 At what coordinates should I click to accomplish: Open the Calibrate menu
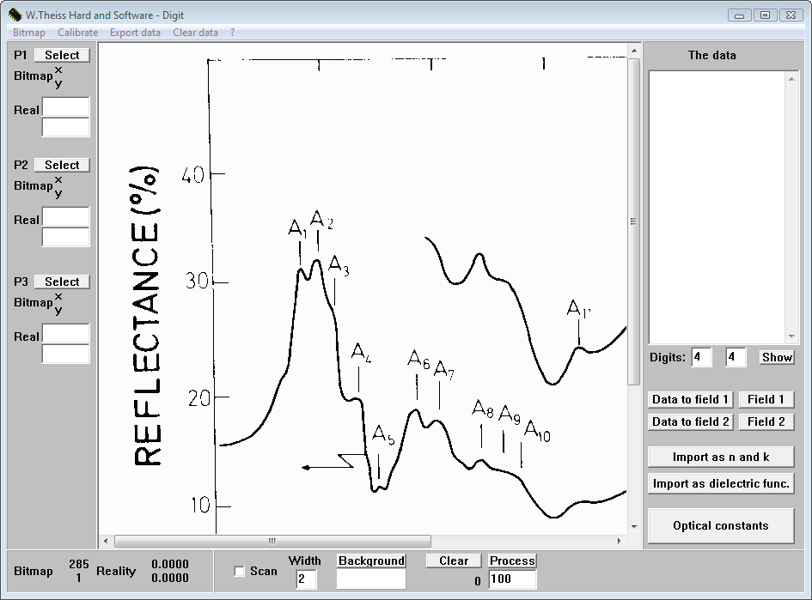pos(77,33)
